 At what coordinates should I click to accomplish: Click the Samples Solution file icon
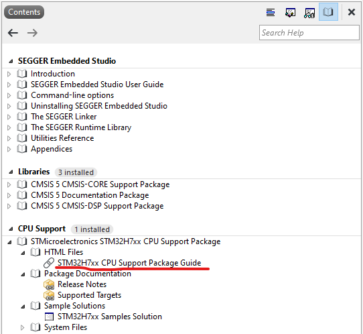pyautogui.click(x=49, y=317)
